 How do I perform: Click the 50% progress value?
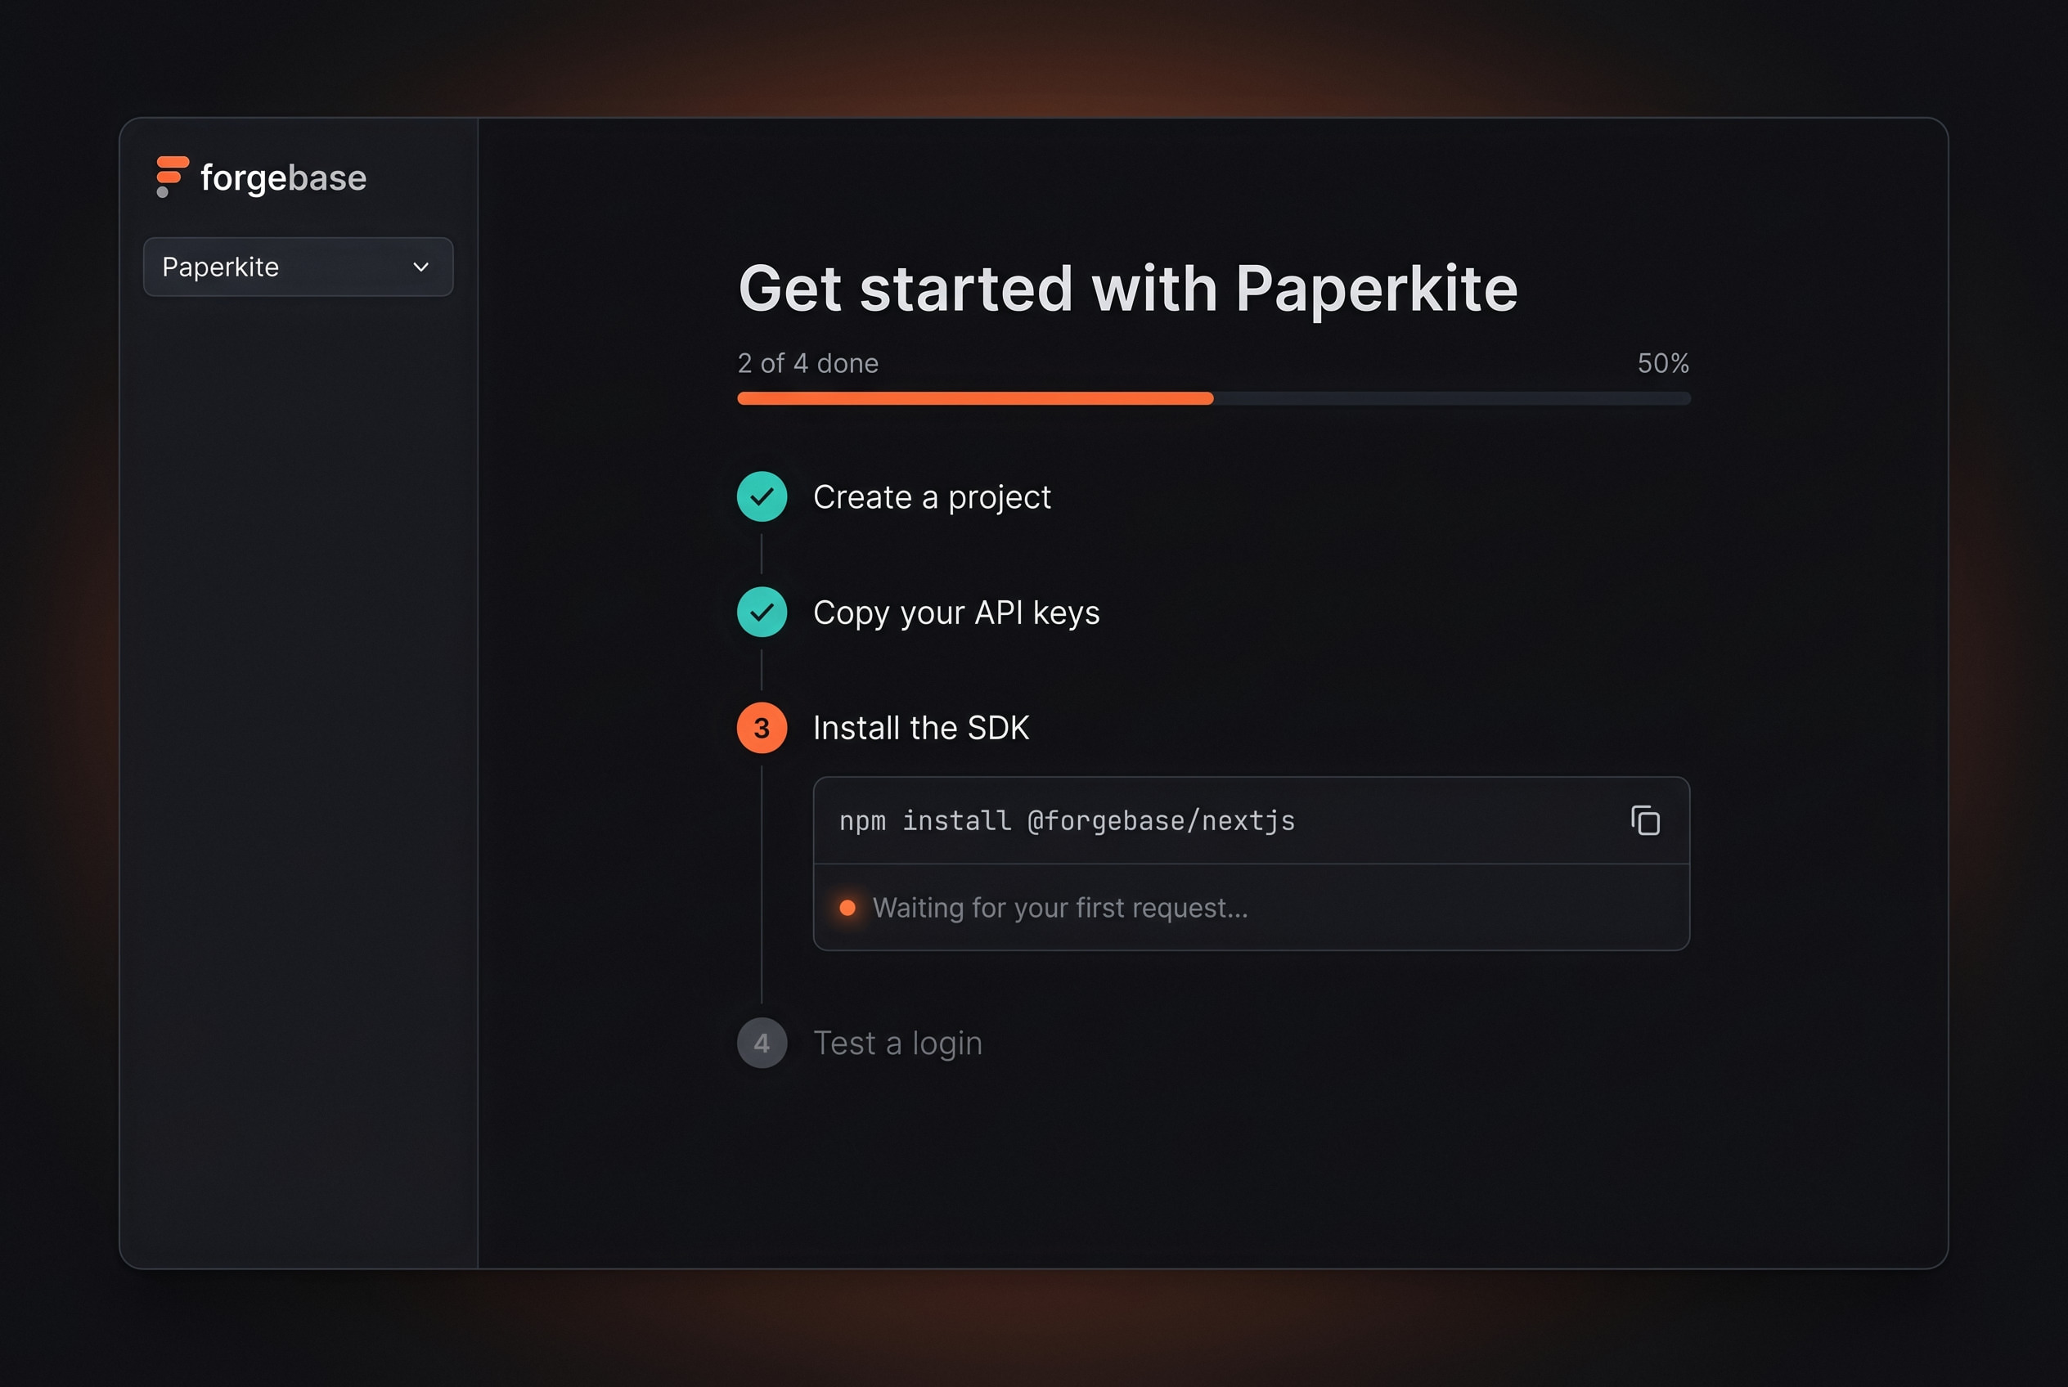click(x=1663, y=364)
